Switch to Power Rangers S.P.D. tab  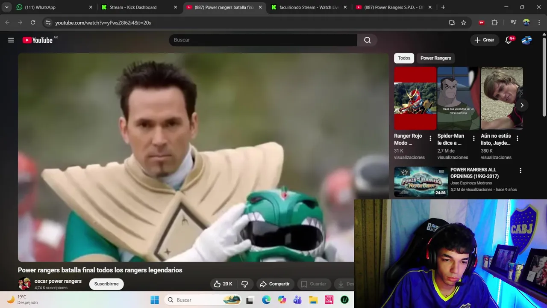point(393,7)
